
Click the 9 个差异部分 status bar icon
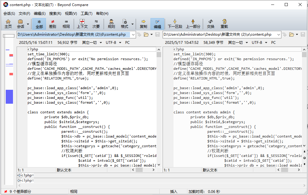tap(6, 191)
